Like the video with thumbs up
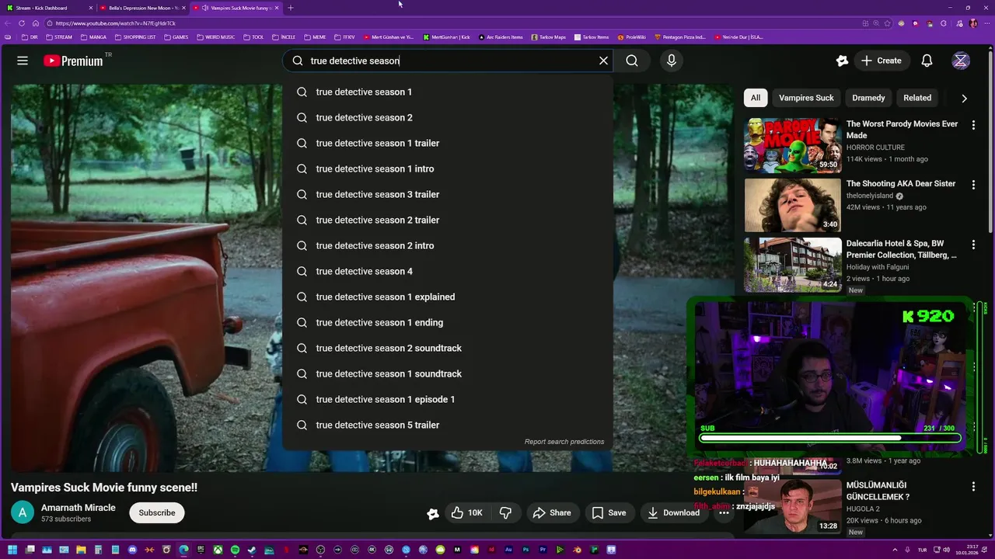 pos(467,512)
